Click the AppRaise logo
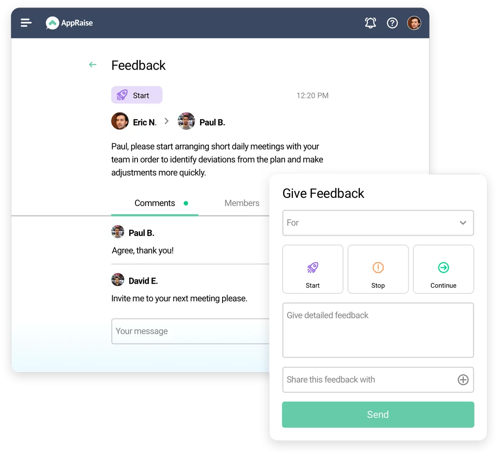This screenshot has height=455, width=498. point(69,23)
